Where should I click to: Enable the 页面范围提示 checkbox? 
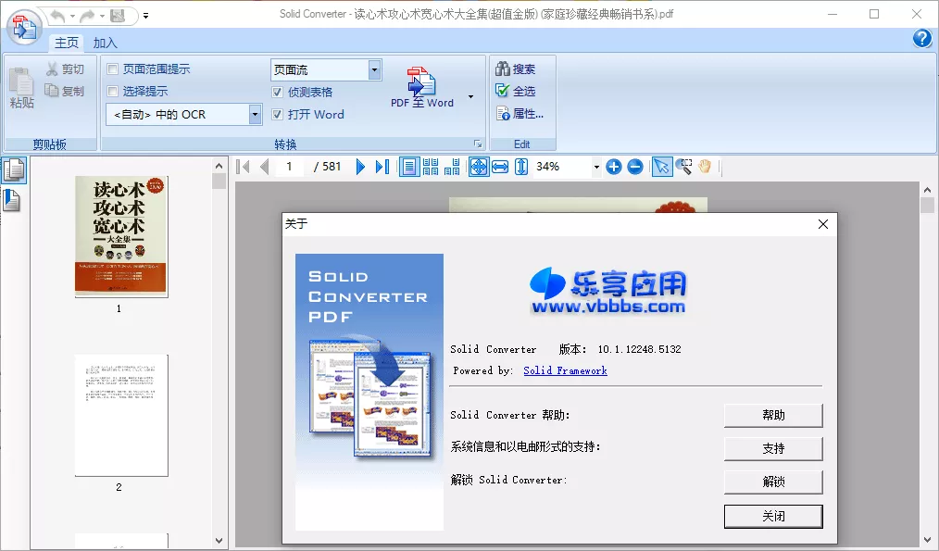pyautogui.click(x=112, y=69)
